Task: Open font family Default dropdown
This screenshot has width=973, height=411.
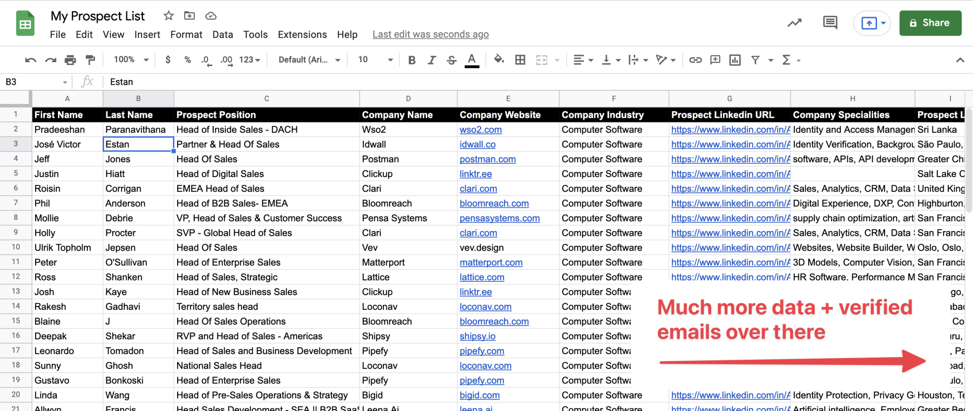Action: (x=309, y=60)
